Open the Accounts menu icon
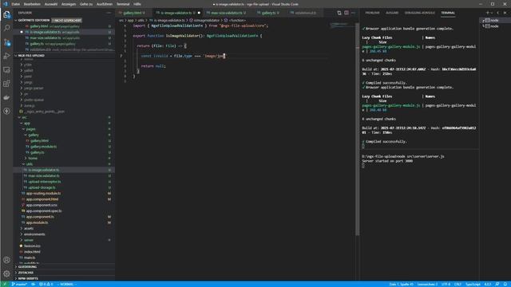This screenshot has width=511, height=287. (x=6, y=260)
